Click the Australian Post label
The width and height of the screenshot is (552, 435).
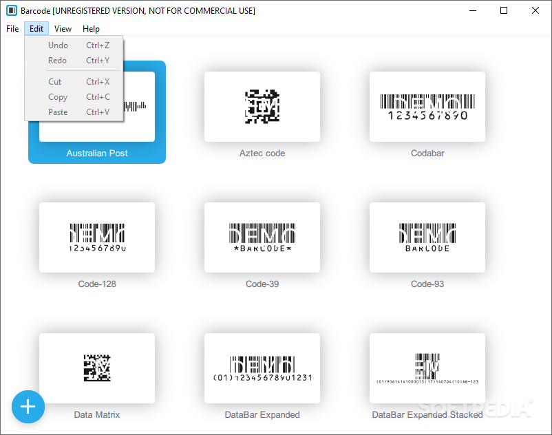coord(97,153)
